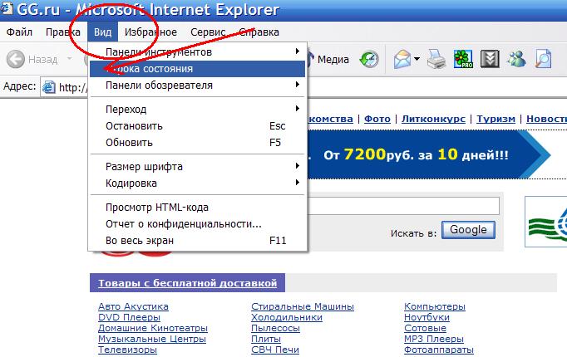The height and width of the screenshot is (357, 567).
Task: Open Товары с бесплатной доставкой heading link
Action: click(187, 282)
